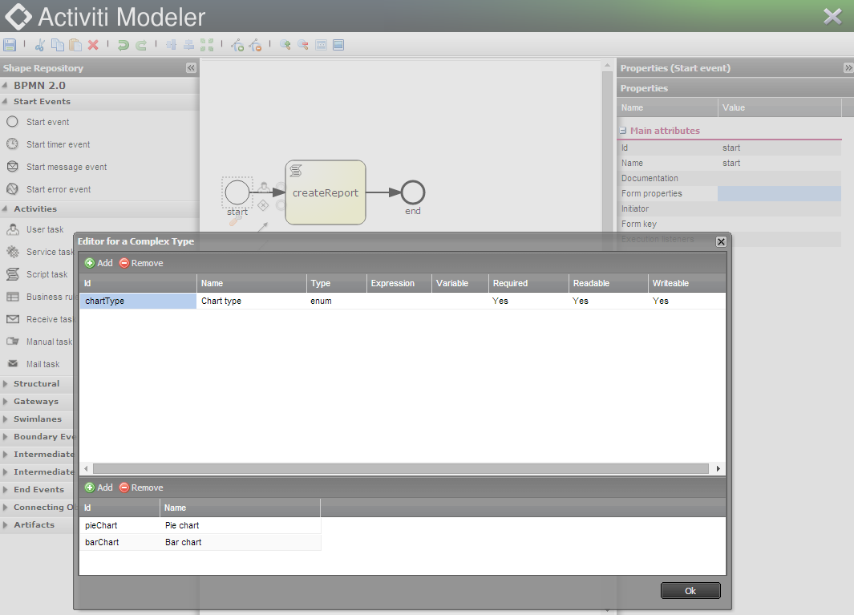Image resolution: width=854 pixels, height=615 pixels.
Task: Click the Undo arrow icon
Action: pos(123,45)
